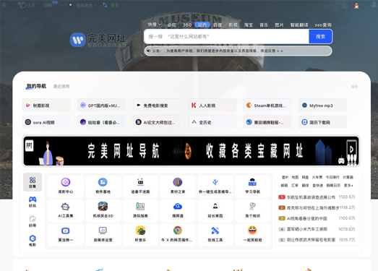378x271 pixels.
Task: Open the 学习导航 icon tile
Action: pyautogui.click(x=252, y=186)
